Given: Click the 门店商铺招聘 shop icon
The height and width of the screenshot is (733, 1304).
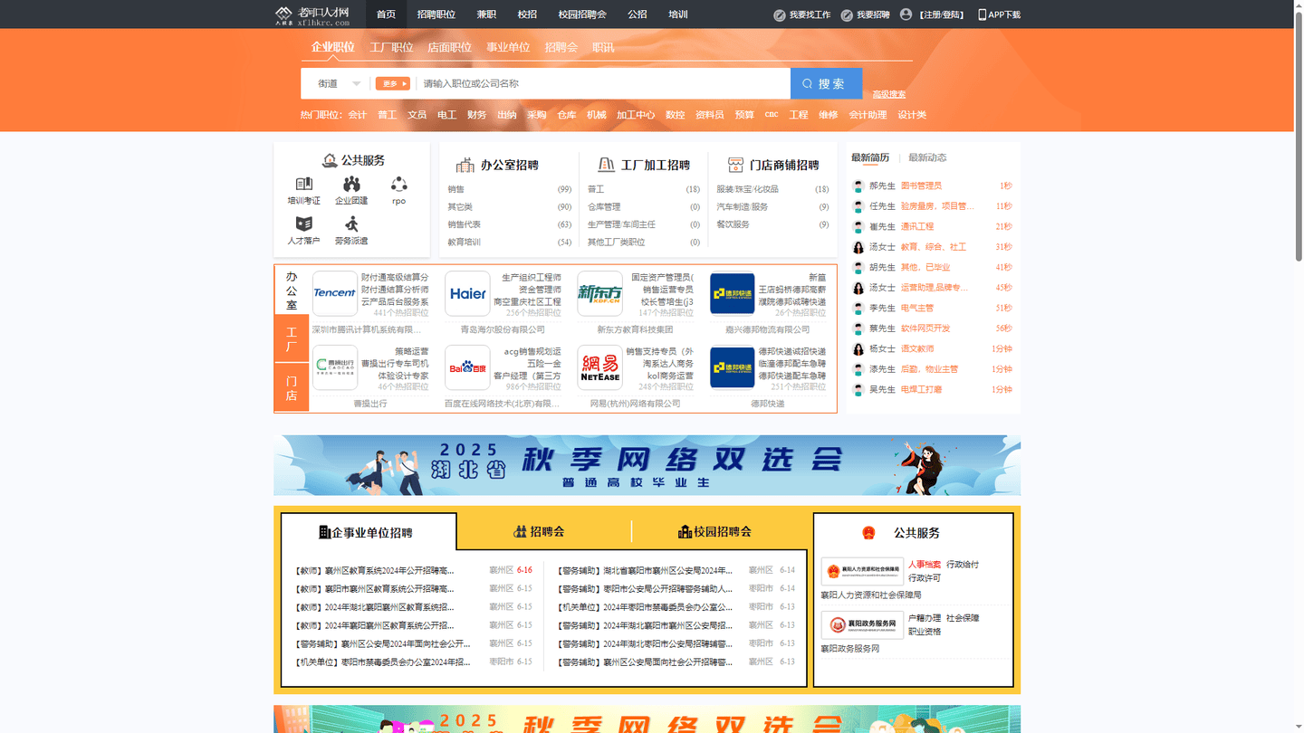Looking at the screenshot, I should tap(735, 165).
